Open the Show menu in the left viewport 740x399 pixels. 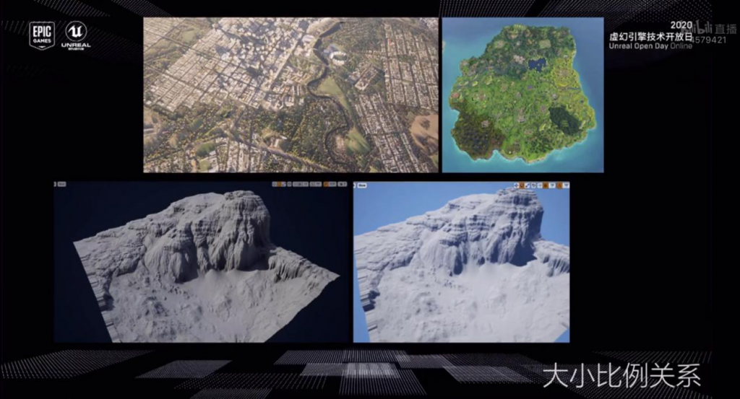click(62, 184)
